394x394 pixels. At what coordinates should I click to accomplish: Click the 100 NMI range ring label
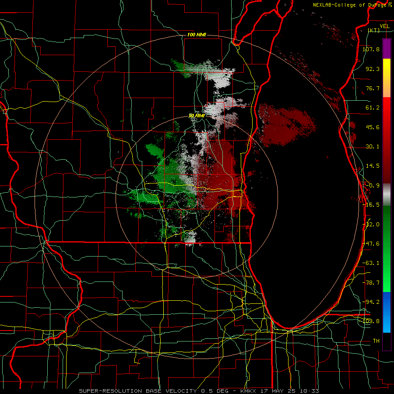pos(197,35)
